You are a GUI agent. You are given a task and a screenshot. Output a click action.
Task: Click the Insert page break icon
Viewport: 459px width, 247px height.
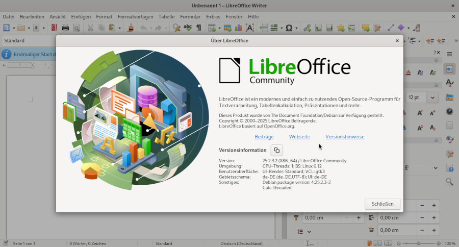pyautogui.click(x=263, y=28)
